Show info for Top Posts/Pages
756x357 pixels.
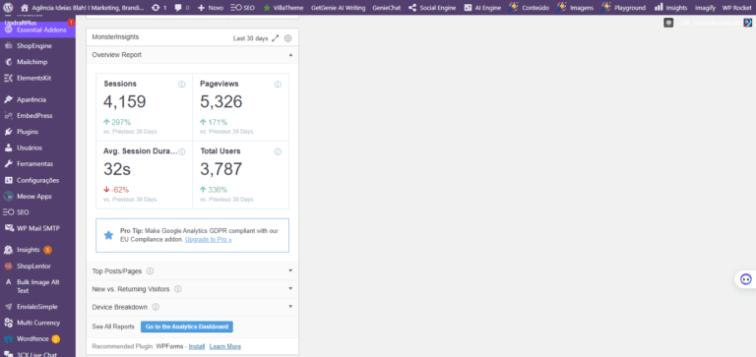pyautogui.click(x=150, y=271)
